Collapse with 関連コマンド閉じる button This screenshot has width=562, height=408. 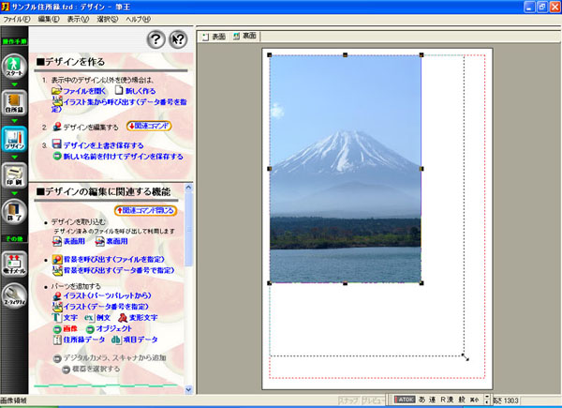145,210
